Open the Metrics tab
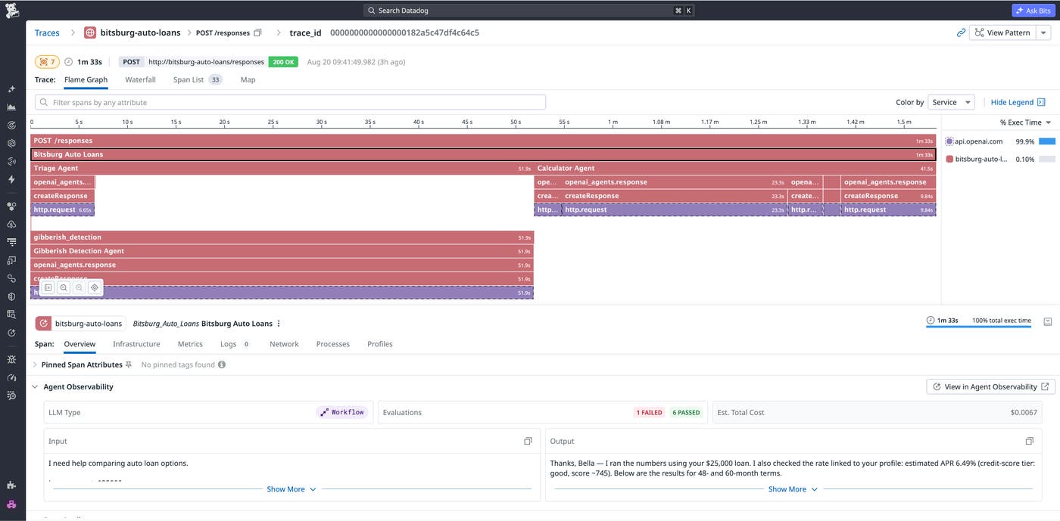Image resolution: width=1060 pixels, height=521 pixels. (190, 344)
